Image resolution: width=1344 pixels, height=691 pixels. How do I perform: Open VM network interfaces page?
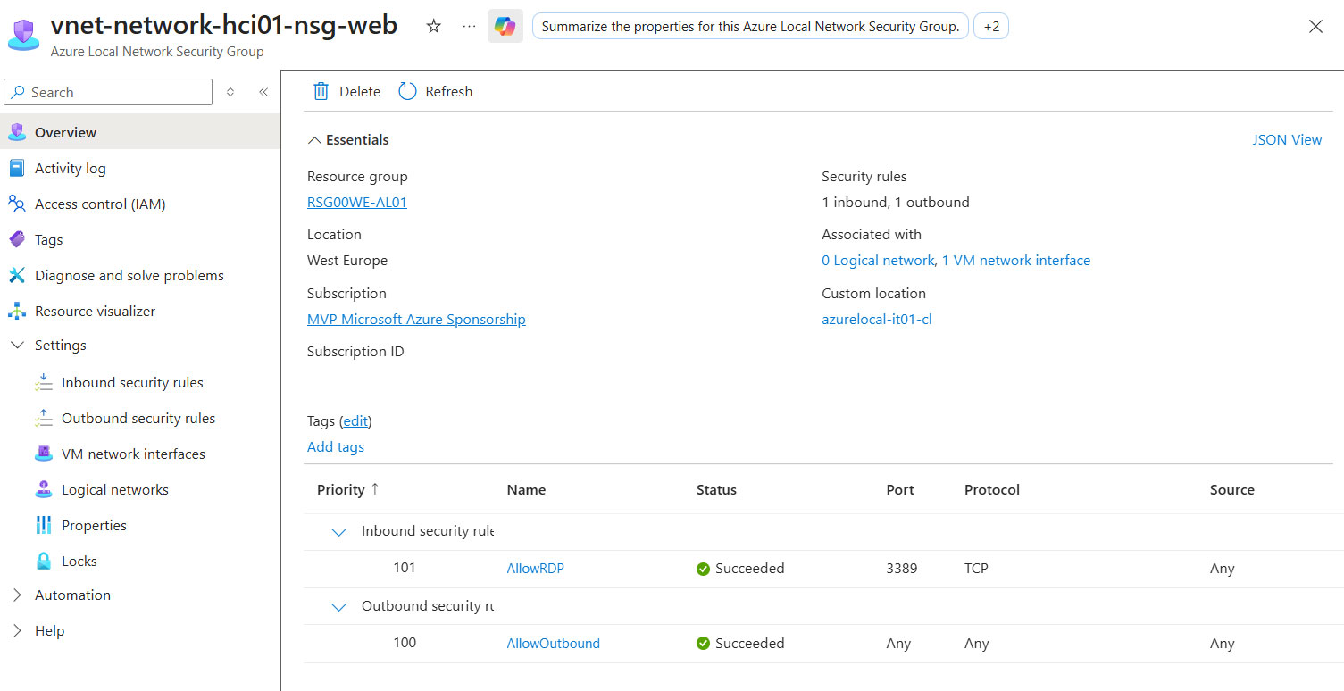click(133, 454)
